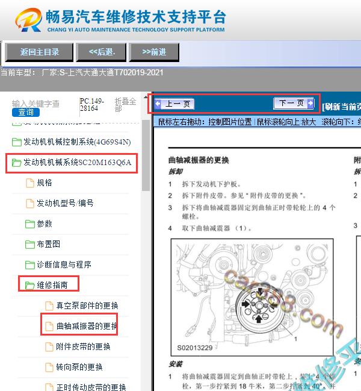Expand the 布置图 folder icon
This screenshot has width=361, height=391.
tap(30, 245)
